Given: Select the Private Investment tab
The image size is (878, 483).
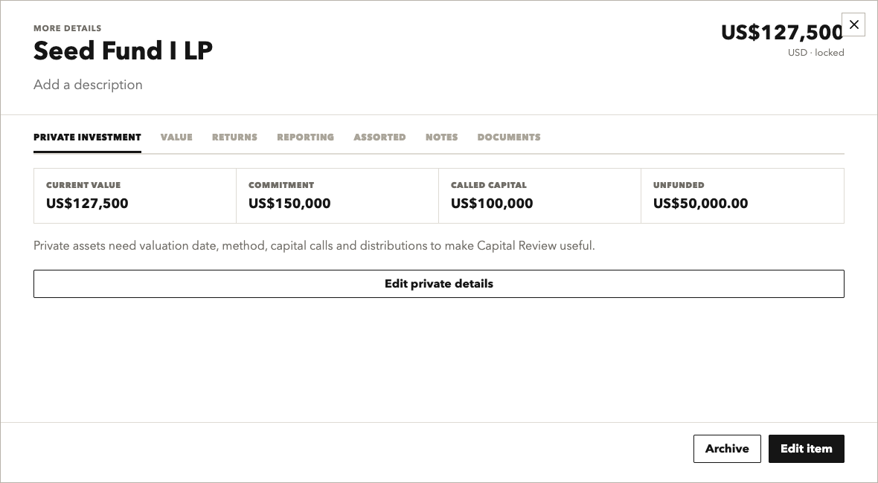Looking at the screenshot, I should pos(87,137).
